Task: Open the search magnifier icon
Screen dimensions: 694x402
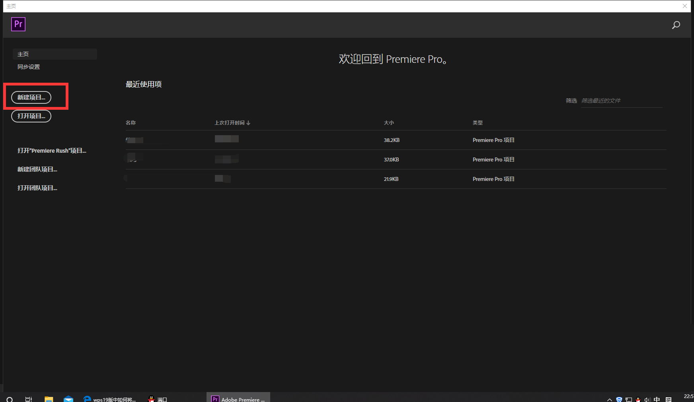Action: [676, 25]
